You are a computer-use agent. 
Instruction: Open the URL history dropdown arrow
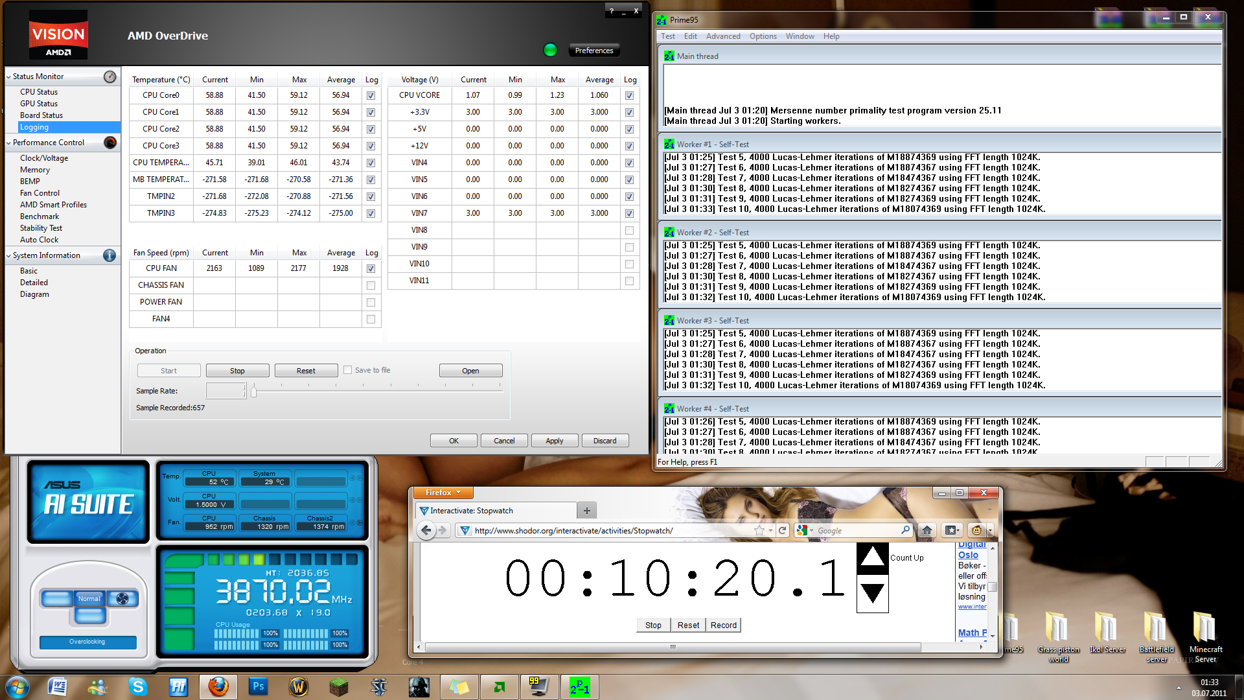[770, 530]
